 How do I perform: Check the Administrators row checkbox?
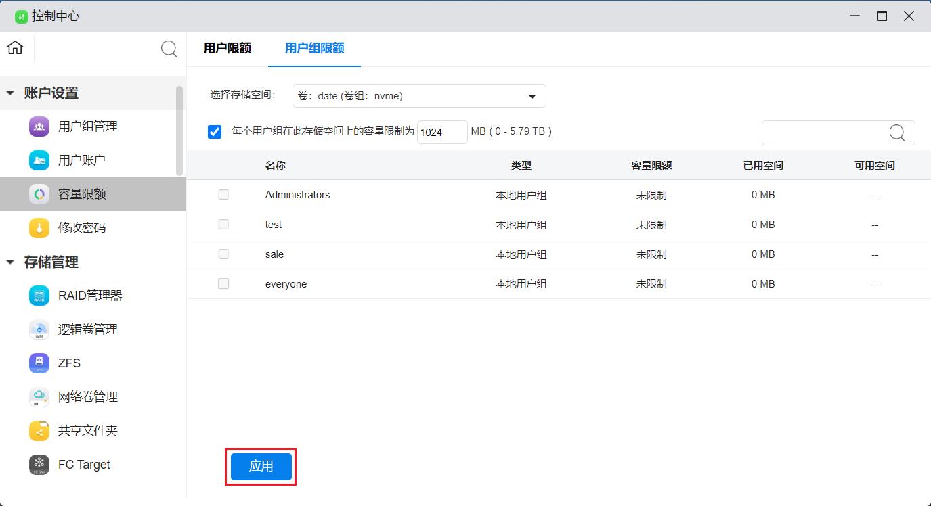pyautogui.click(x=223, y=194)
